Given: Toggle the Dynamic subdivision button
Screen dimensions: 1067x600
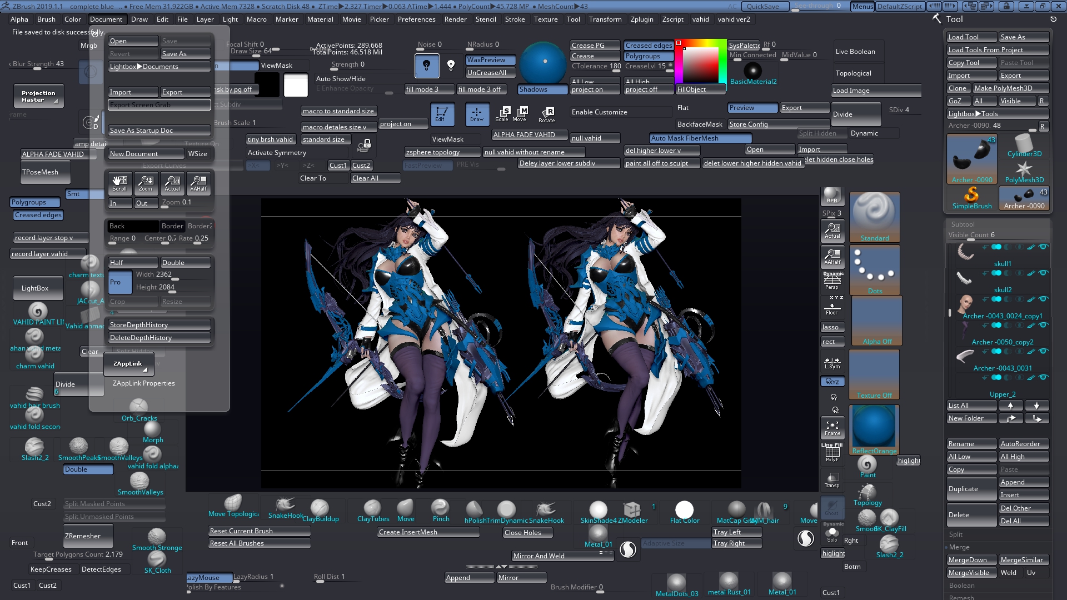Looking at the screenshot, I should (864, 133).
